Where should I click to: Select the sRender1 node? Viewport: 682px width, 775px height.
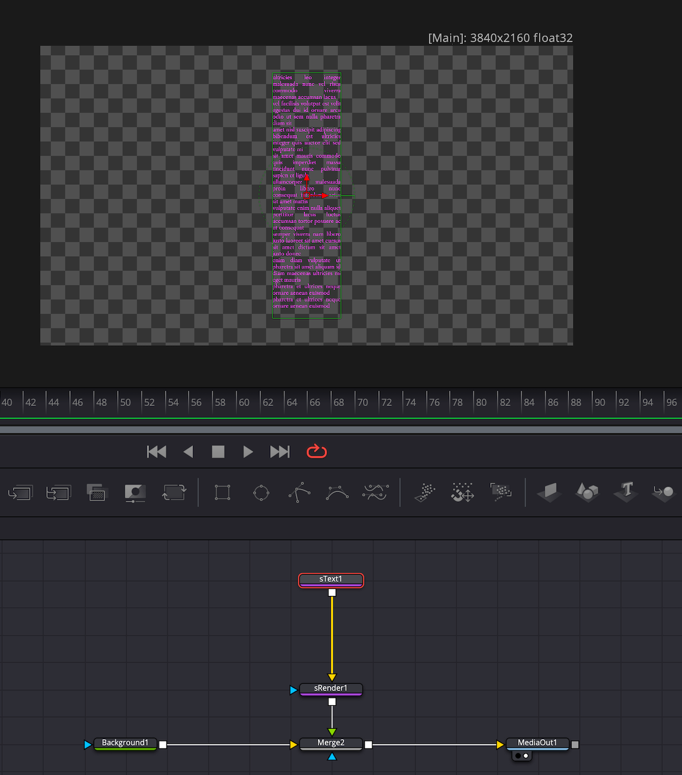[x=331, y=689]
